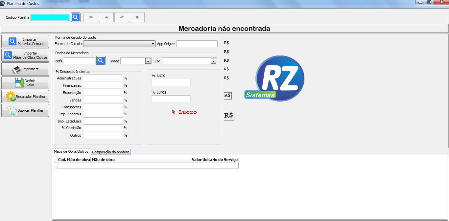Viewport: 449px width, 221px height.
Task: Click the up-arrow toolbar button
Action: click(x=106, y=17)
